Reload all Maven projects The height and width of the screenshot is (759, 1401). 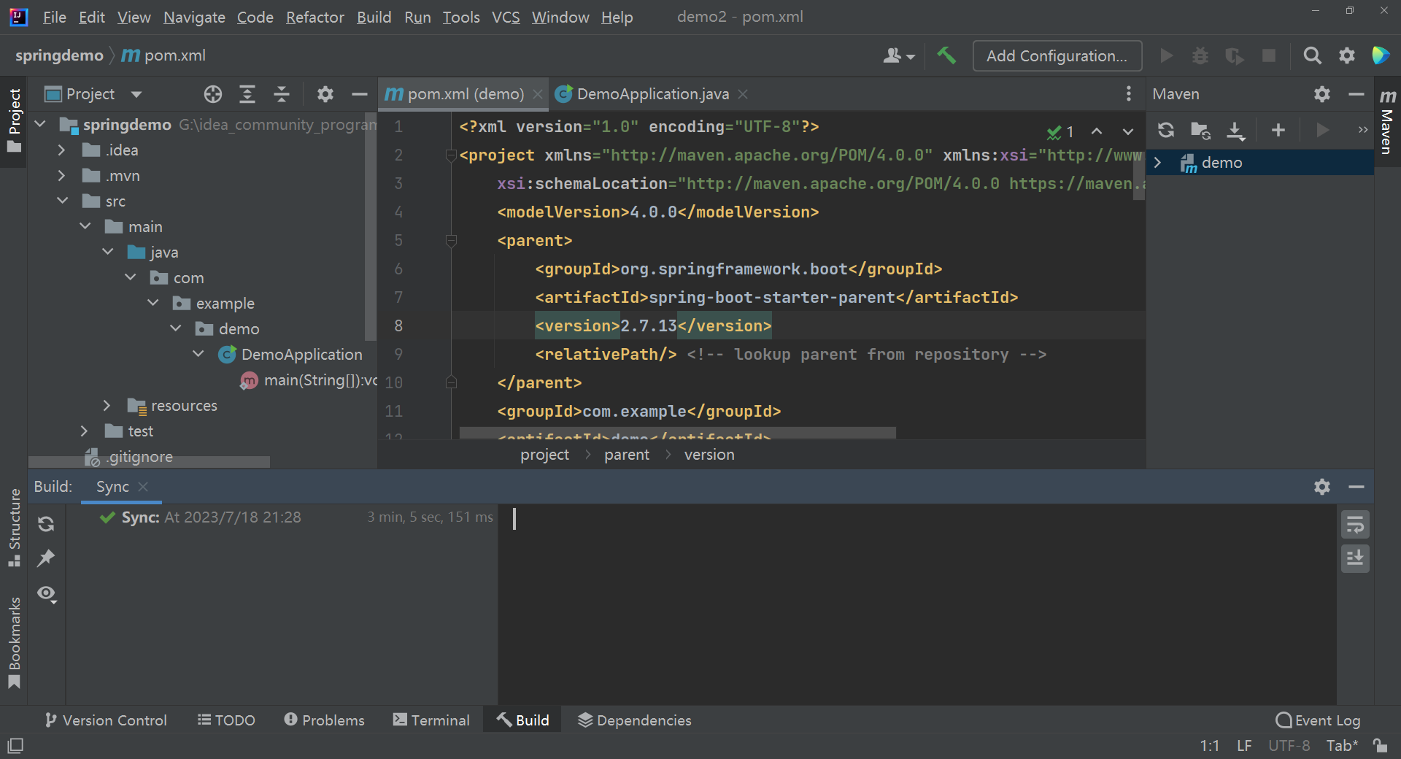[x=1166, y=130]
